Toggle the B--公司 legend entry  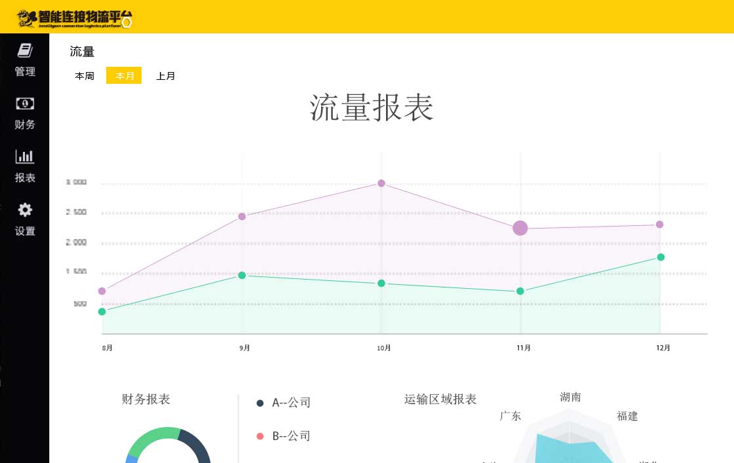pyautogui.click(x=284, y=436)
